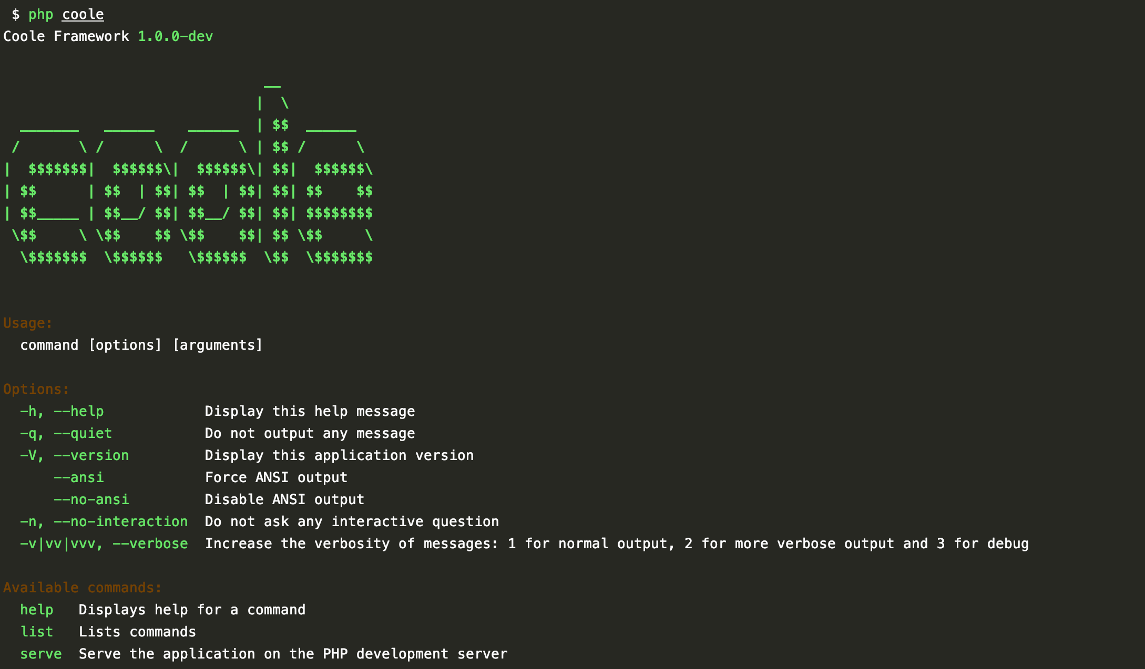Click the Usage: section heading
This screenshot has width=1145, height=669.
click(27, 323)
